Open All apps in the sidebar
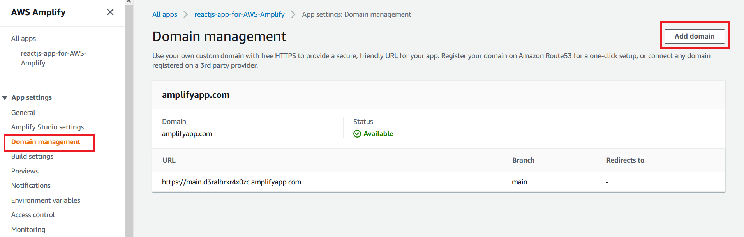Viewport: 744px width, 237px height. [23, 39]
